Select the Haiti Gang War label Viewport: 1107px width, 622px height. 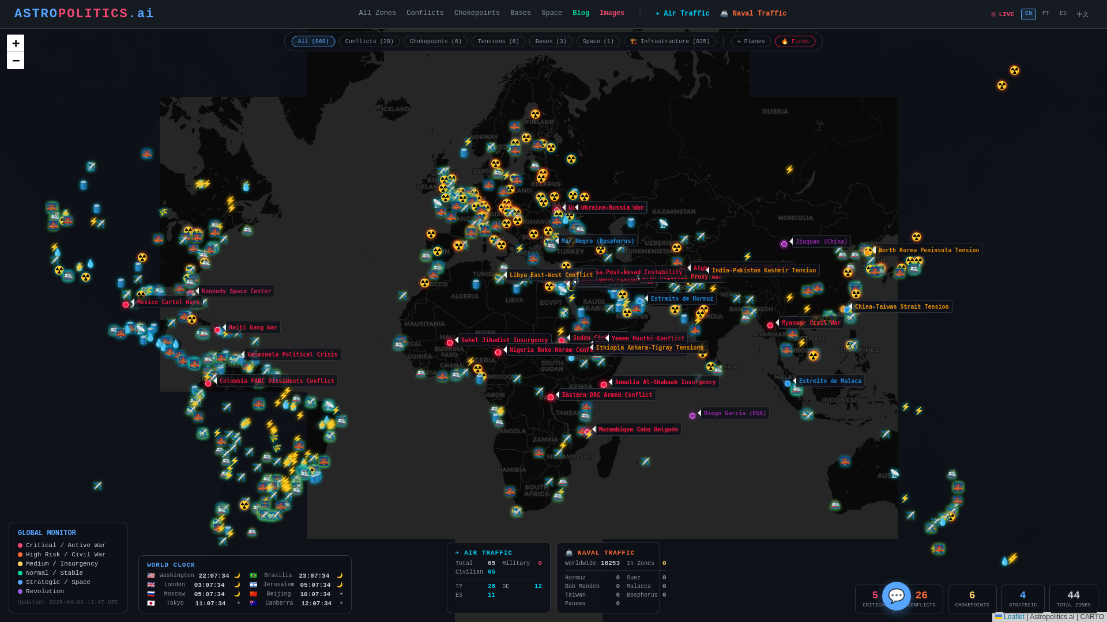[x=253, y=327]
